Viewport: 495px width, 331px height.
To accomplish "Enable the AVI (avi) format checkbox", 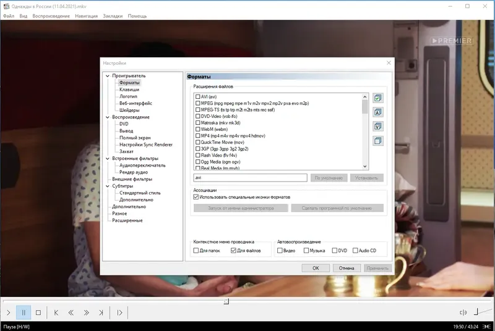I will 197,97.
